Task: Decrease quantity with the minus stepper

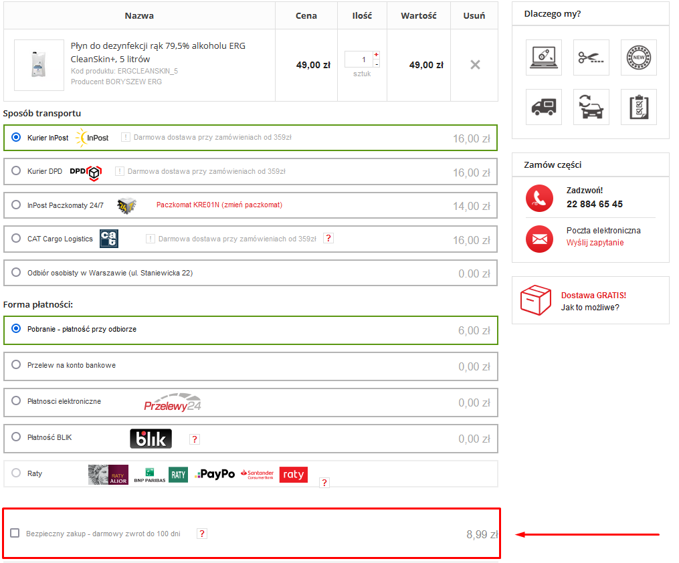Action: pyautogui.click(x=376, y=64)
